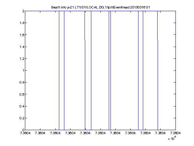Select y-axis tick label 0.4
This screenshot has height=146, width=194.
22,106
